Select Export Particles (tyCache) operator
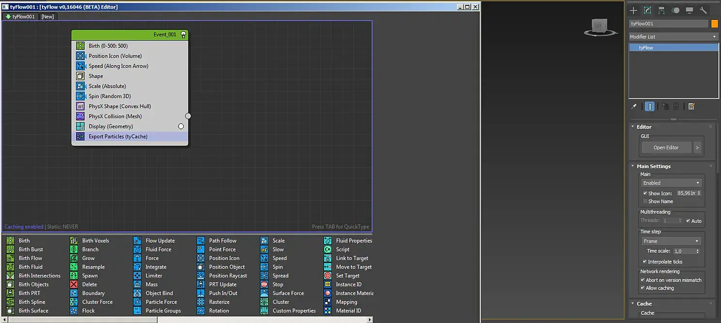The height and width of the screenshot is (323, 721). click(130, 137)
